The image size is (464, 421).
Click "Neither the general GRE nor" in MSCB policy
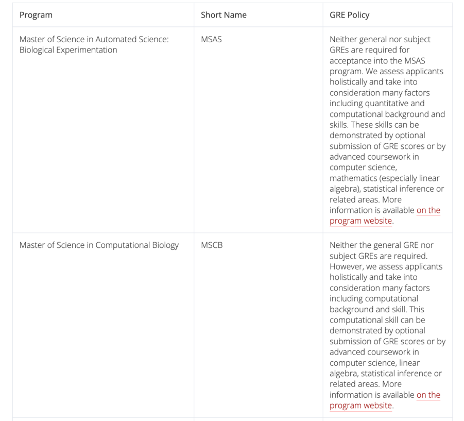click(382, 245)
